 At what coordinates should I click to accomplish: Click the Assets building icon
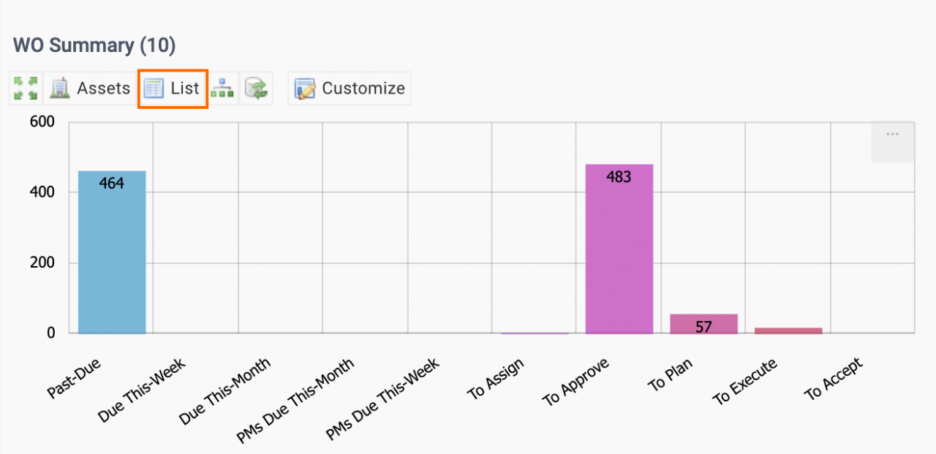click(x=59, y=88)
